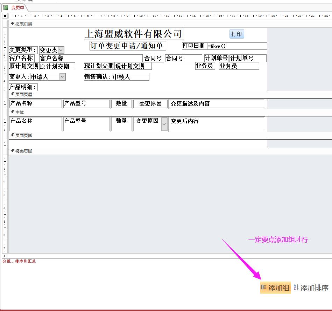
Task: Select the 销售确认: label
Action: point(98,76)
